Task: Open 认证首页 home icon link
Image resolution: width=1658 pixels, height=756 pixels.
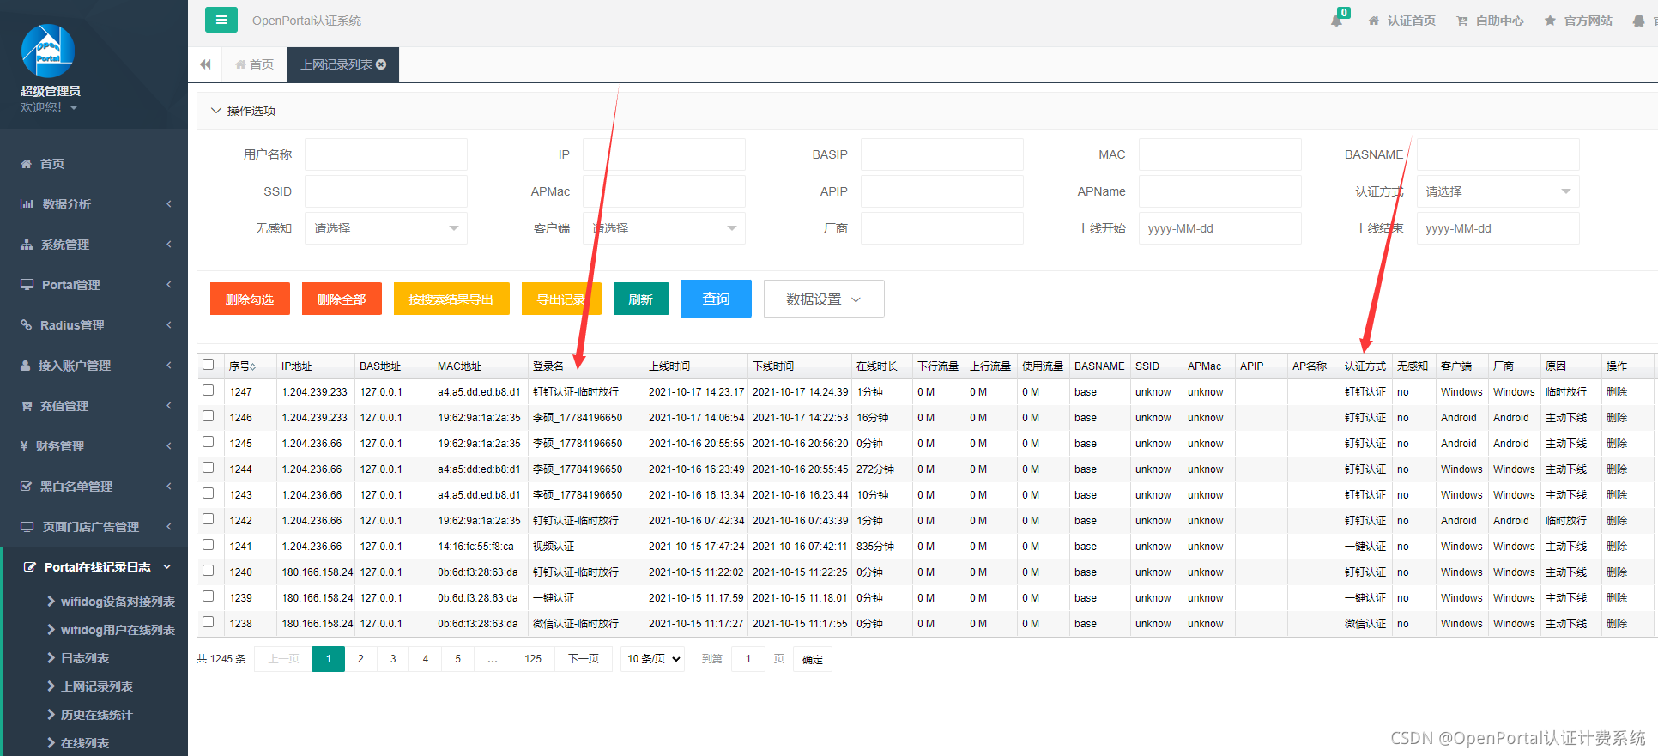Action: (1401, 21)
